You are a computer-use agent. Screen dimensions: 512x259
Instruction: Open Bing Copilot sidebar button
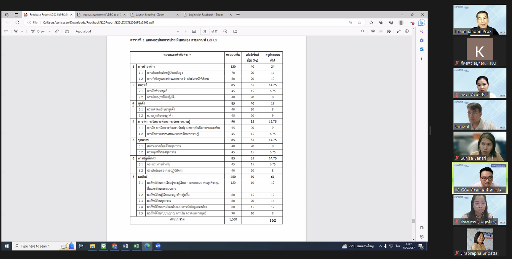tap(422, 23)
